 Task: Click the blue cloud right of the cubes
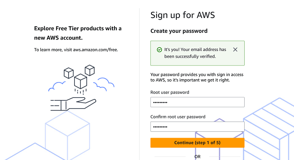tap(105, 83)
